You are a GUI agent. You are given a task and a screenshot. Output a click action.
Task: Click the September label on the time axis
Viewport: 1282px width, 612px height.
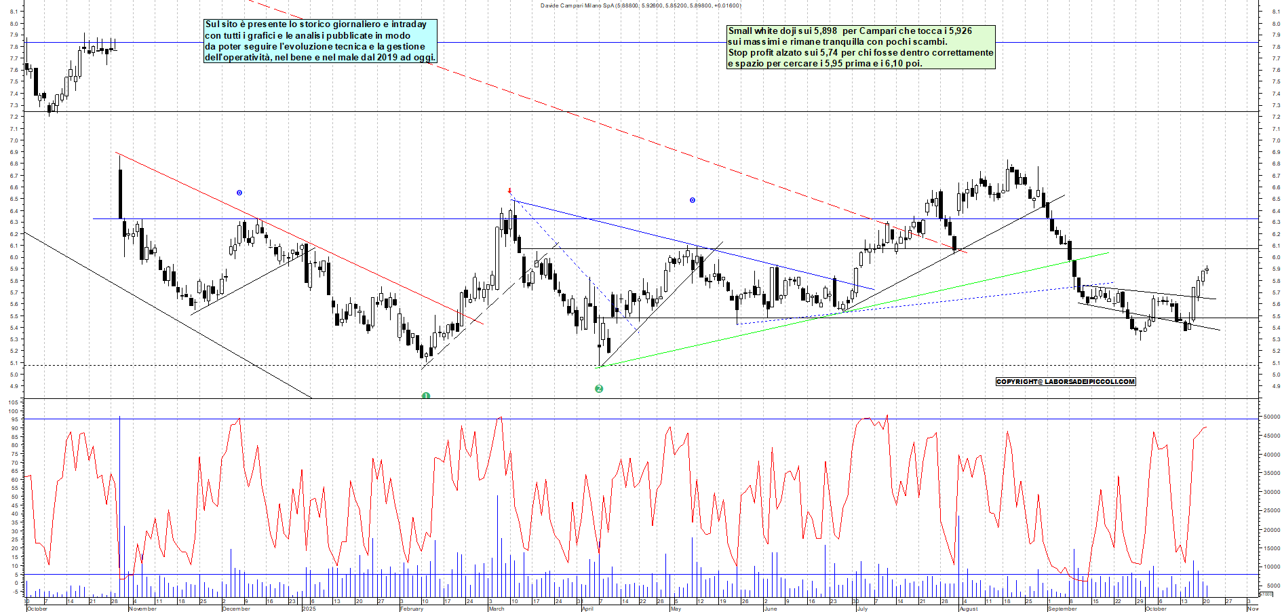pyautogui.click(x=1062, y=609)
